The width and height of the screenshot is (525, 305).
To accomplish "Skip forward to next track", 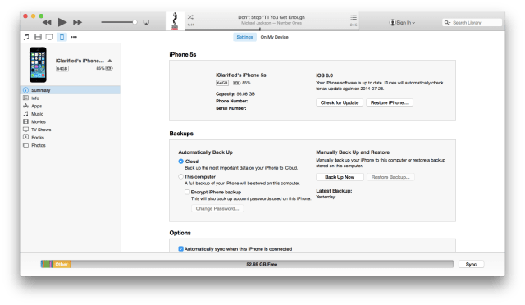I will point(77,22).
